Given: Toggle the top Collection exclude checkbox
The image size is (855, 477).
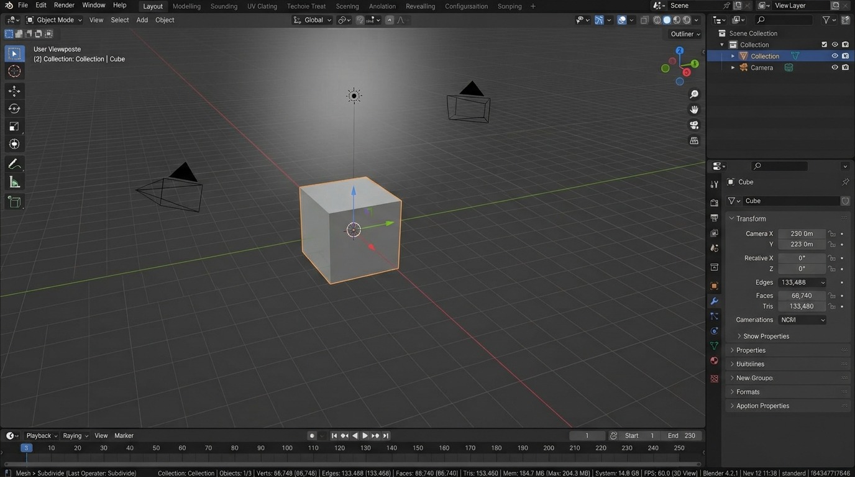Looking at the screenshot, I should pos(825,45).
